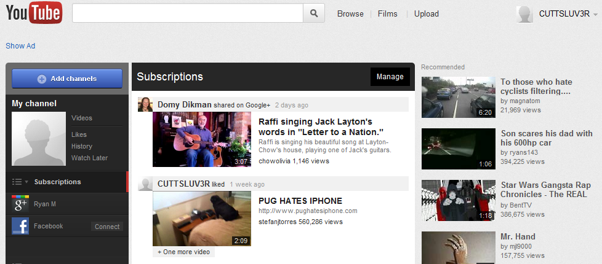Open Likes under My channel
602x264 pixels.
(79, 134)
